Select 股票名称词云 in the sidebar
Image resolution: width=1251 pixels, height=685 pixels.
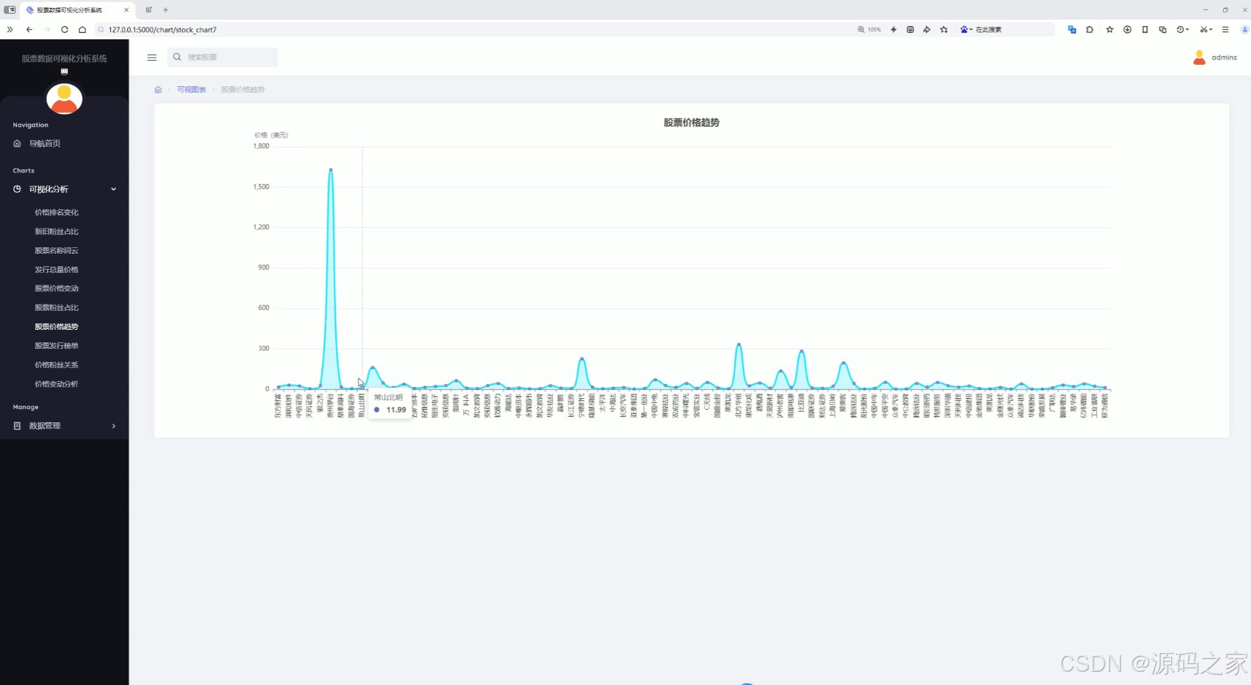coord(56,251)
